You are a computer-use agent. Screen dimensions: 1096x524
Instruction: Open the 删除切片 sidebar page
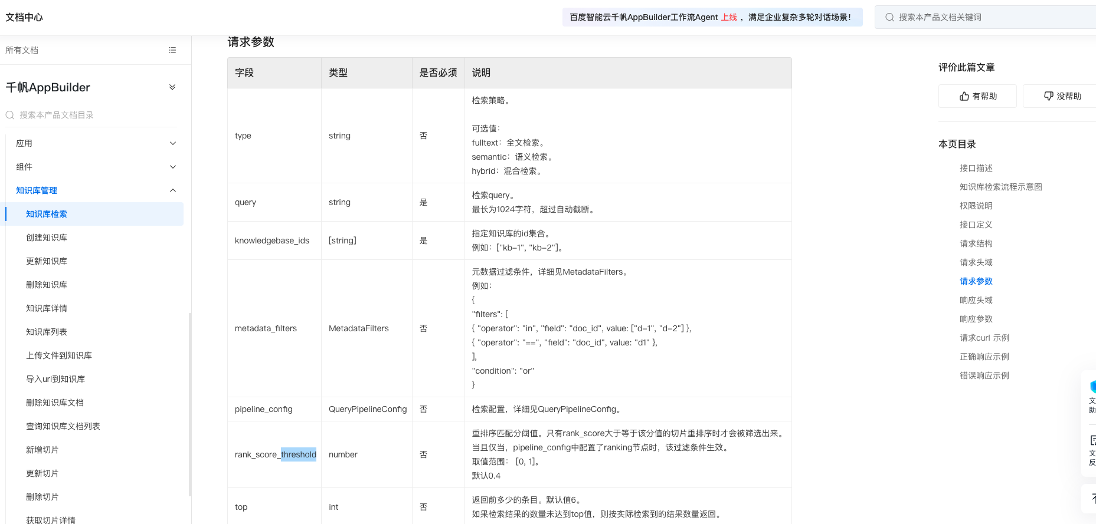[42, 497]
